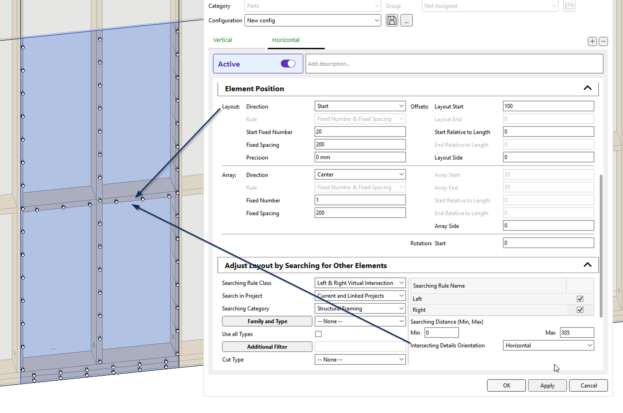Uncheck the Right searching rule checkbox
Image resolution: width=623 pixels, height=413 pixels.
[x=580, y=310]
